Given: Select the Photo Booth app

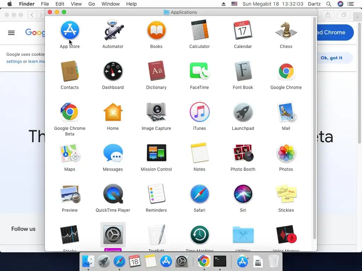Looking at the screenshot, I should pyautogui.click(x=243, y=153).
